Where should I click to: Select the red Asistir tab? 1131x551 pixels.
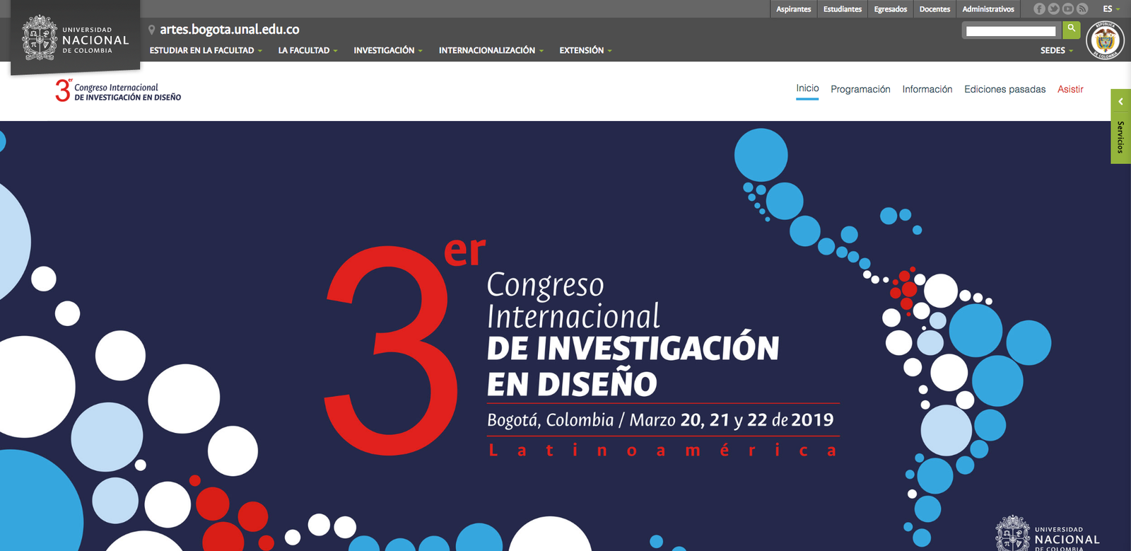pos(1070,89)
